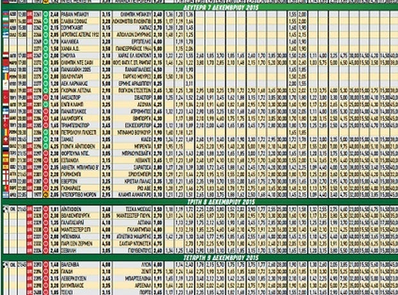
Task: Select away team ΣΑΧΤΑΡ ΝΤΟΝΕΤΣΚ
Action: click(135, 244)
